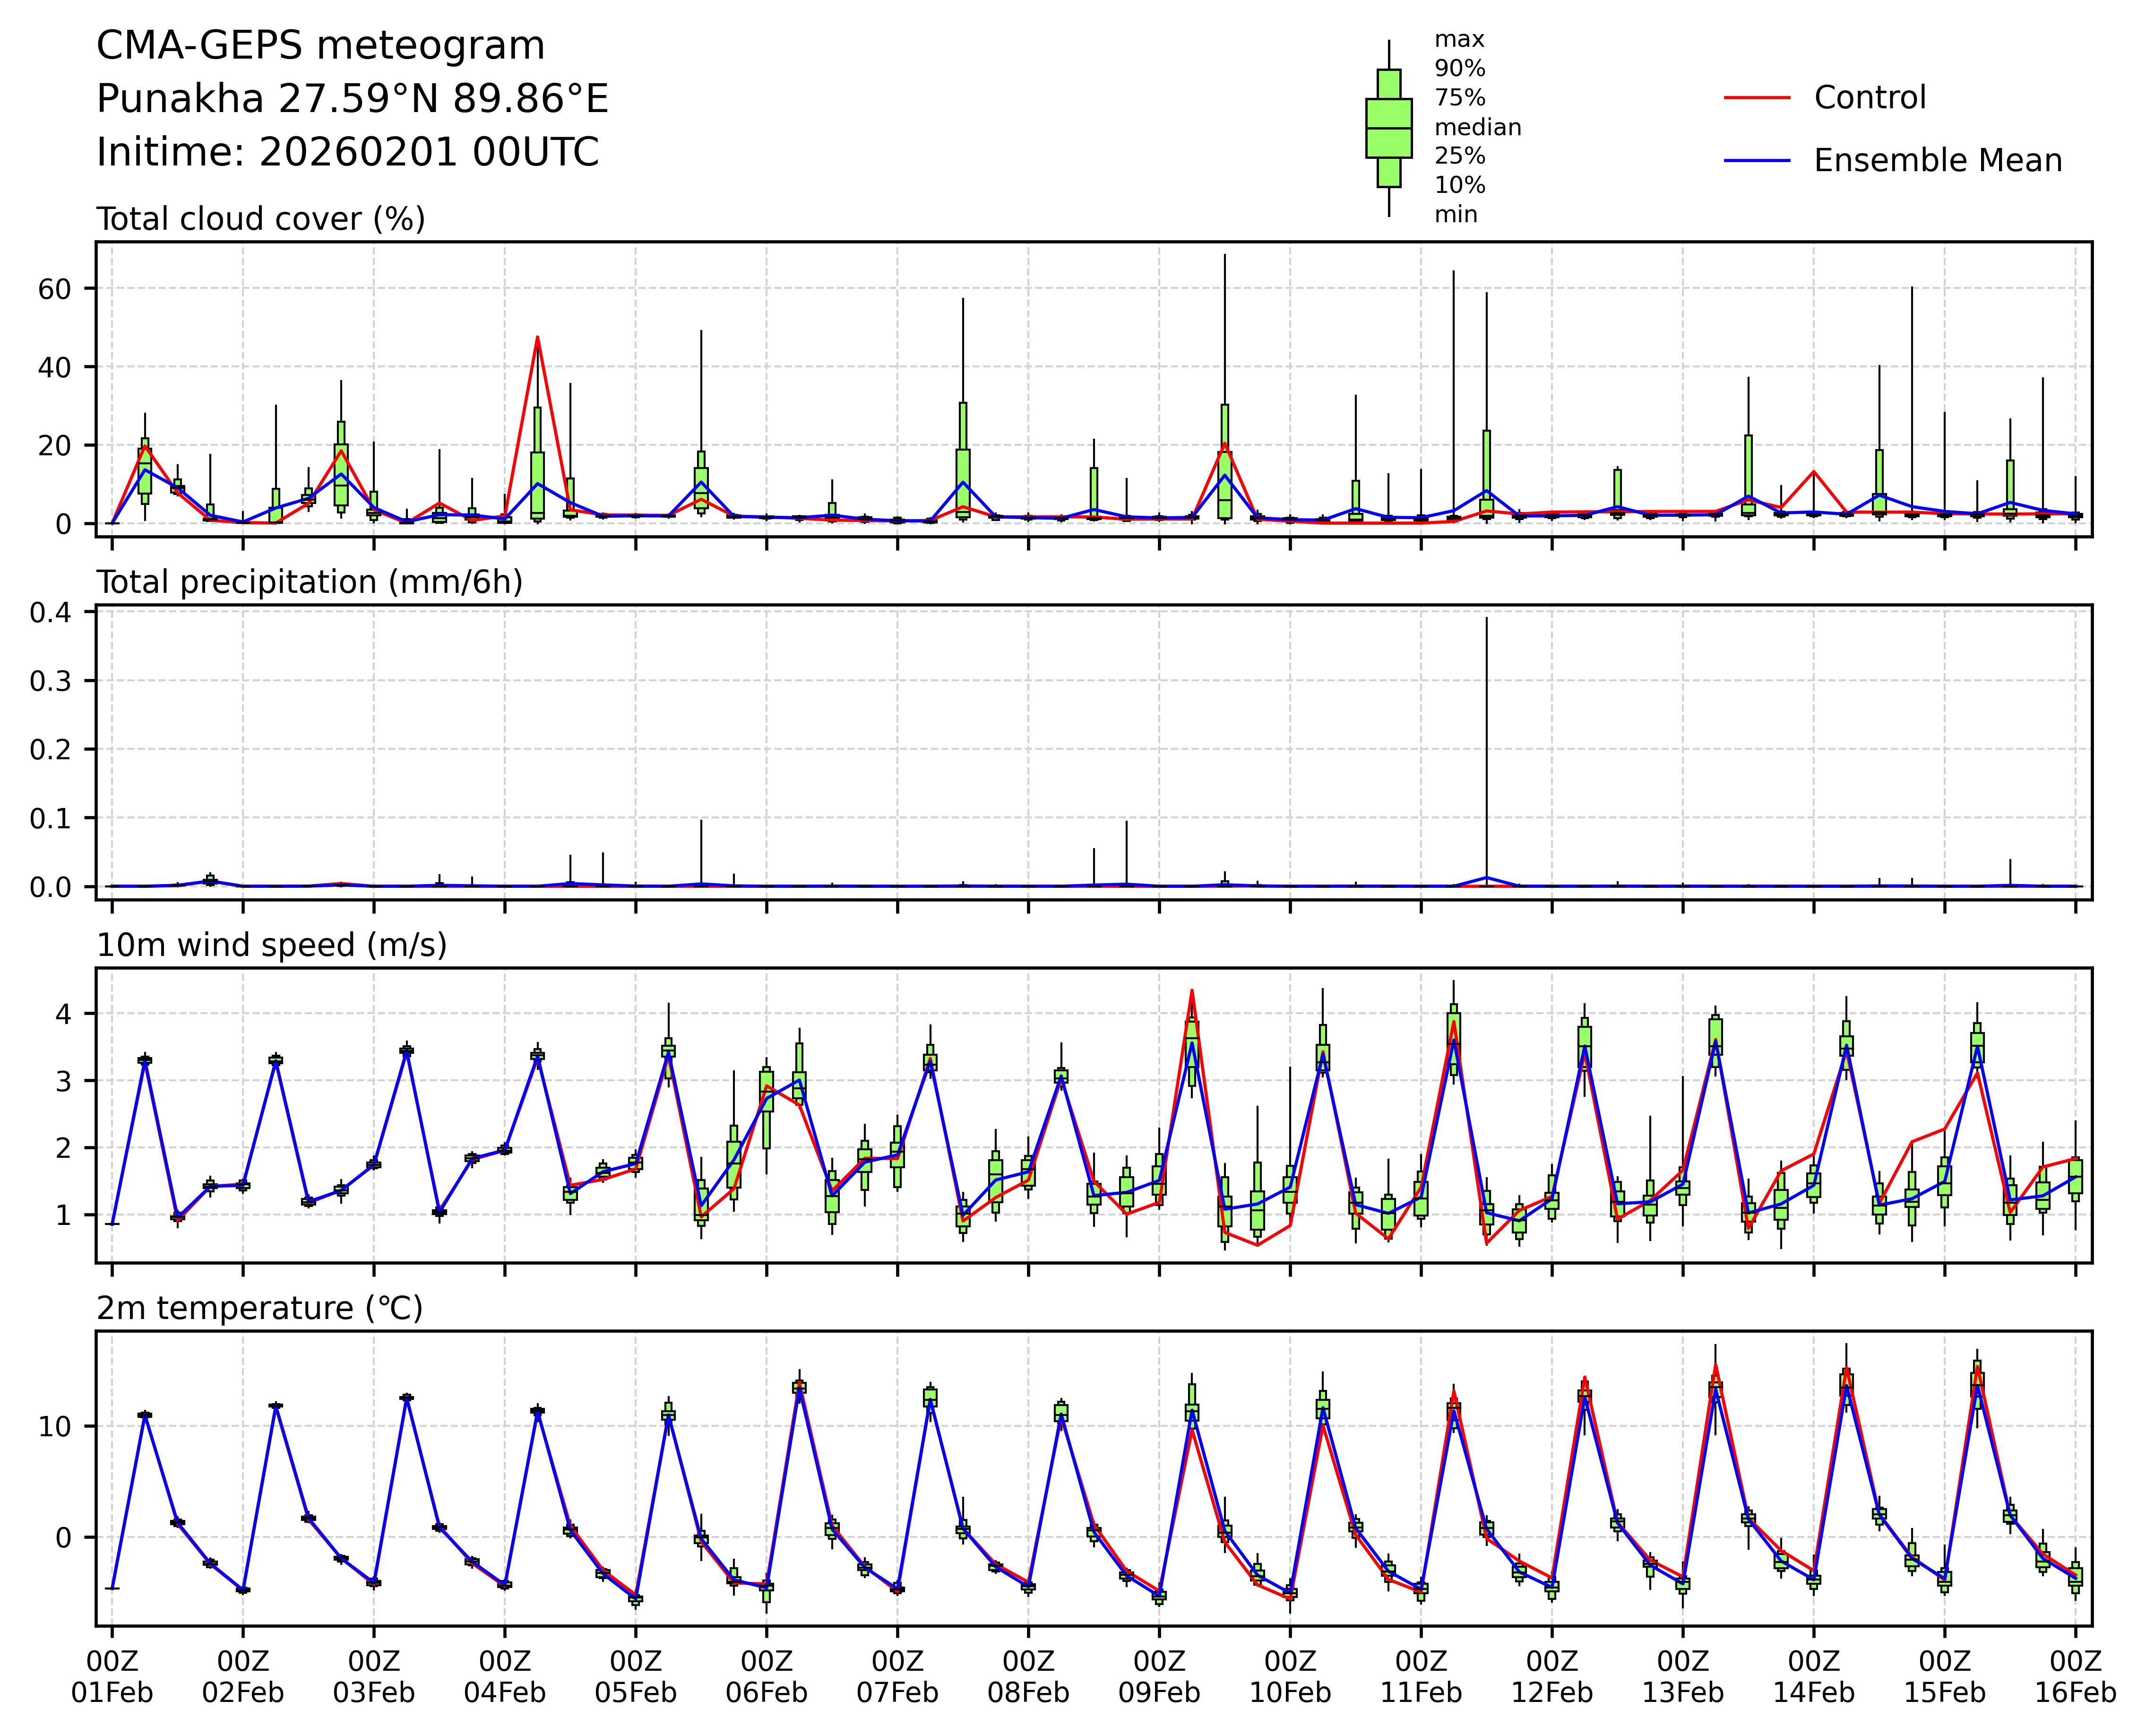Click the green box-plot legend icon
2146x1736 pixels.
(x=1388, y=128)
